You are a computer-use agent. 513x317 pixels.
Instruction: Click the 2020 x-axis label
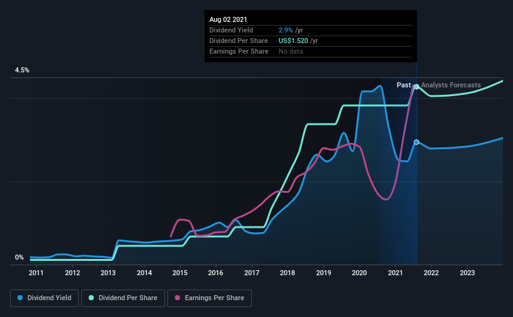click(359, 273)
